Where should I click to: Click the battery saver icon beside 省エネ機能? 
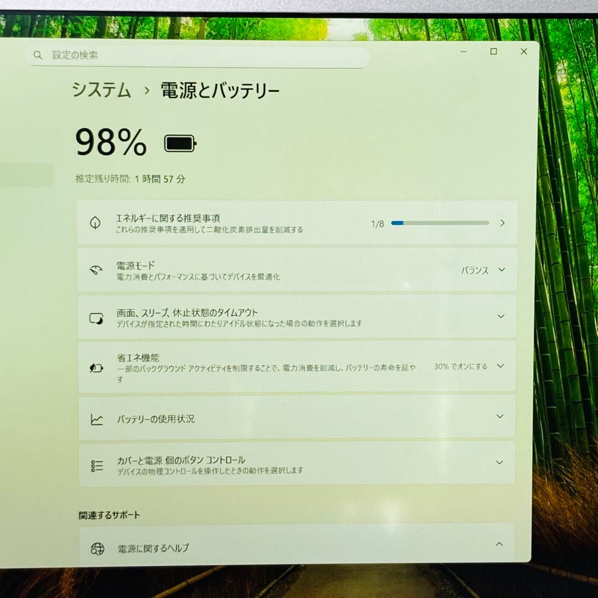pos(97,366)
